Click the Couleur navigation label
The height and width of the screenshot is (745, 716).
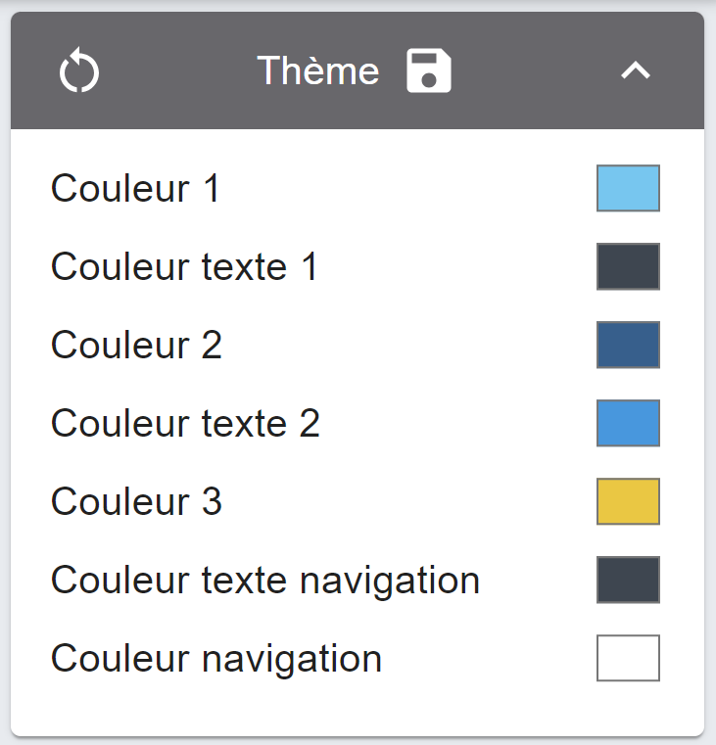(x=216, y=658)
